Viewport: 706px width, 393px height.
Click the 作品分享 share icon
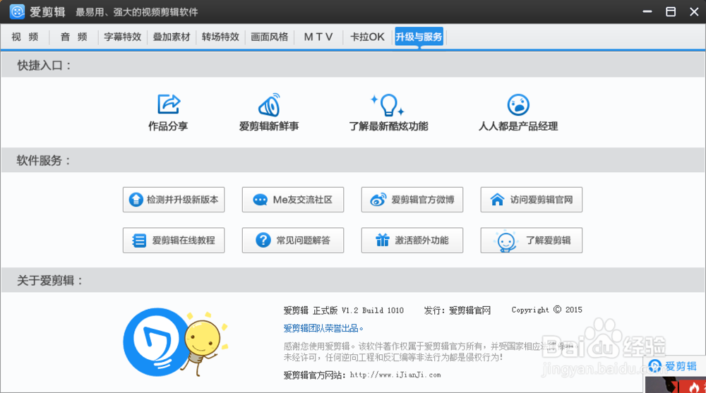tap(169, 104)
